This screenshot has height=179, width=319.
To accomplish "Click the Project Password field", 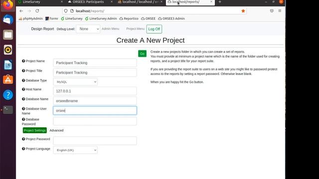I will pos(95,141).
